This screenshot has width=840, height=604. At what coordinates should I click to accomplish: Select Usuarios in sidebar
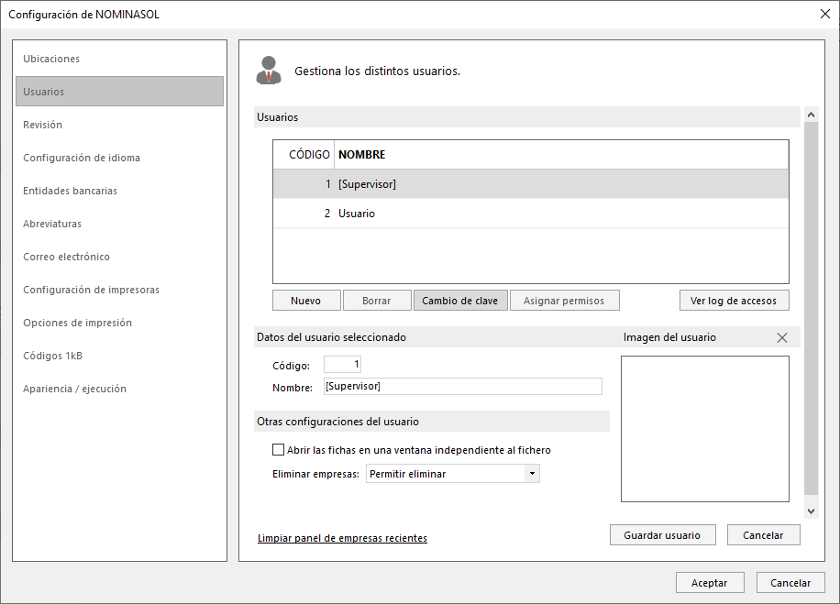point(119,92)
